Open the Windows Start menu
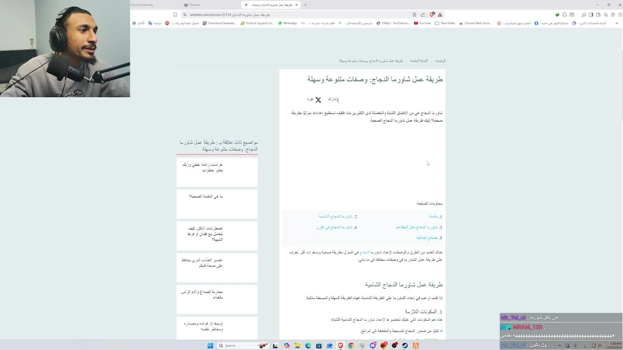Screen dimensions: 623x350 (x=210, y=346)
